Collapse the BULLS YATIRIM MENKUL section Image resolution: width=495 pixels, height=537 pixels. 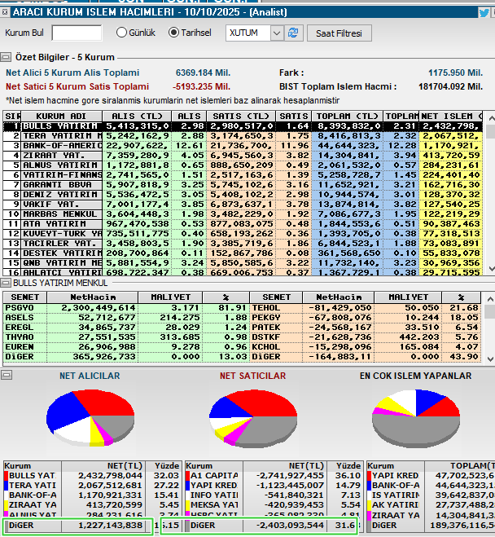(5, 283)
